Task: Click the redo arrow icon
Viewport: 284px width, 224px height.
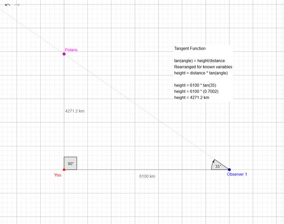Action: click(x=17, y=5)
